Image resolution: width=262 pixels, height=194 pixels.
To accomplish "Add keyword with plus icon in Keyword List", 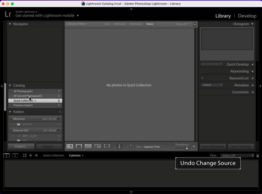I will [202, 78].
